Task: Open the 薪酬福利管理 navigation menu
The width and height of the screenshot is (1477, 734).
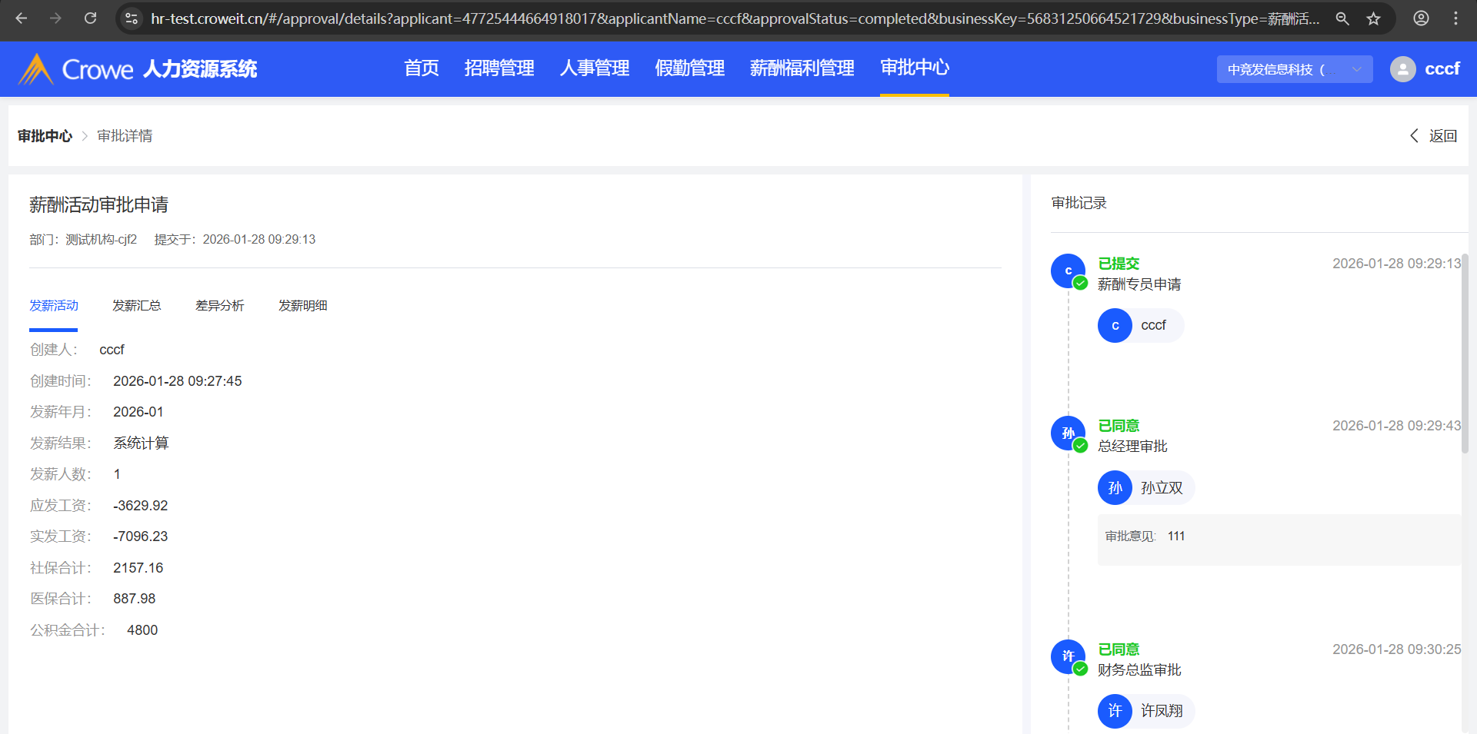Action: coord(802,68)
